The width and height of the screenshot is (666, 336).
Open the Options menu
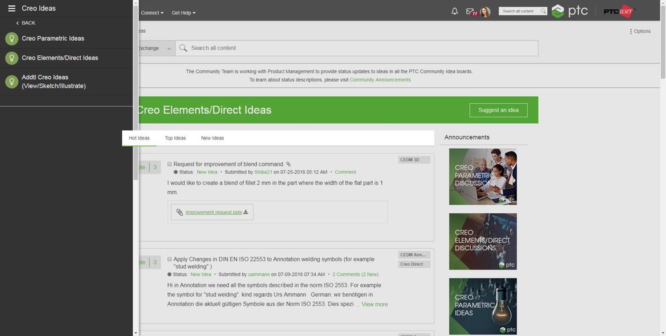(640, 31)
